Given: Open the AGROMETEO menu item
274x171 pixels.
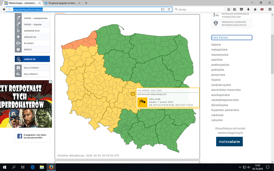Looking at the screenshot, I should tap(32, 31).
